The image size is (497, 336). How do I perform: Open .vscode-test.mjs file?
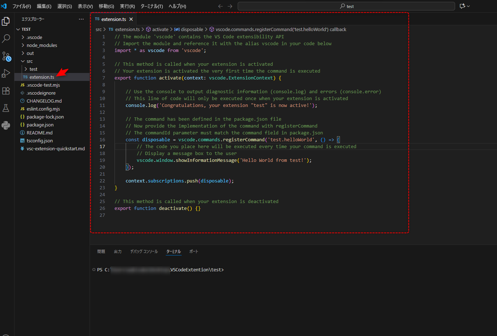click(52, 85)
